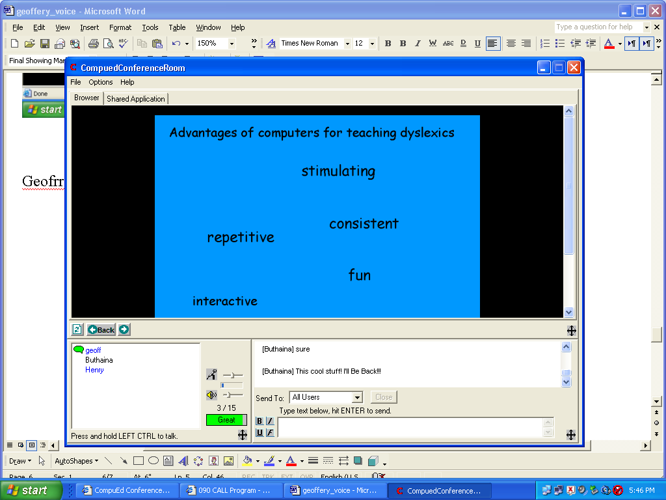Open the Send To All Users dropdown
This screenshot has height=500, width=666.
pos(357,398)
